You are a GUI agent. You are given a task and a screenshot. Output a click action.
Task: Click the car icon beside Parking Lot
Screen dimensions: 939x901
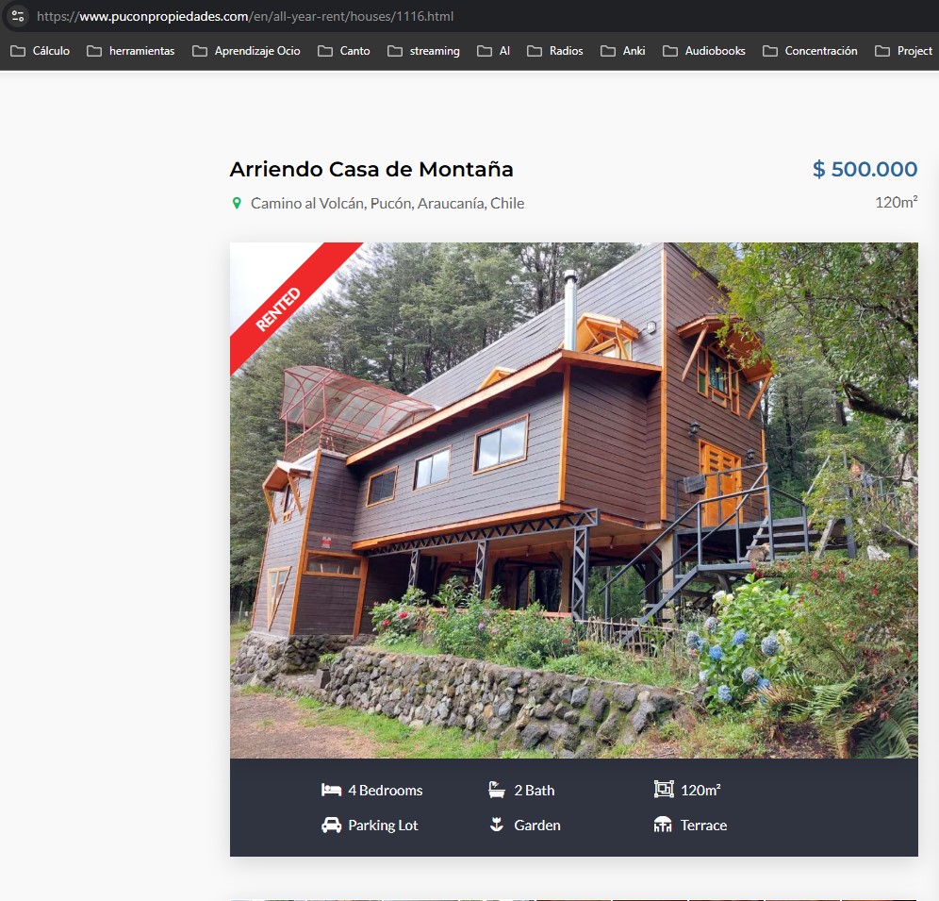coord(331,825)
